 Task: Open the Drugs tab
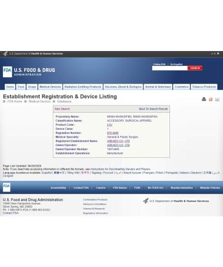pyautogui.click(x=32, y=87)
